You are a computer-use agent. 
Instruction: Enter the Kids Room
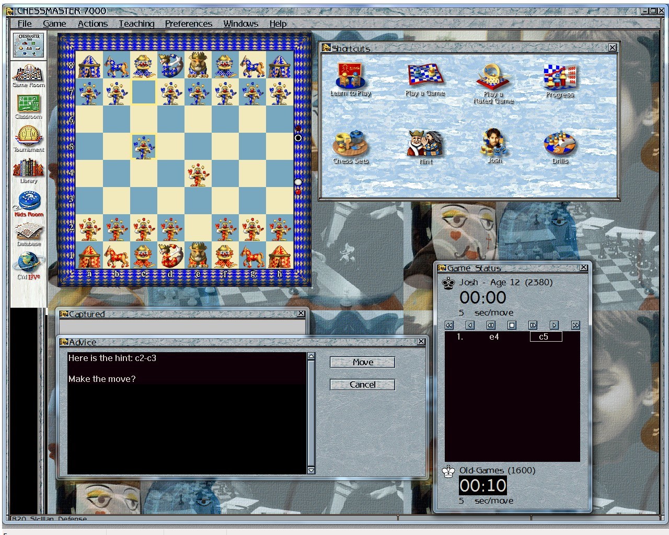[x=29, y=204]
